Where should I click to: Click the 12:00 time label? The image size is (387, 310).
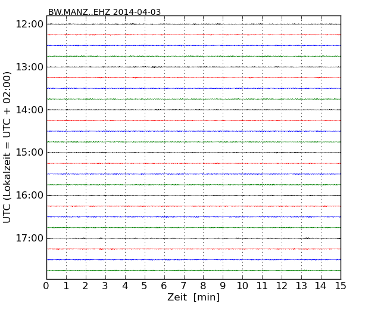click(x=30, y=24)
